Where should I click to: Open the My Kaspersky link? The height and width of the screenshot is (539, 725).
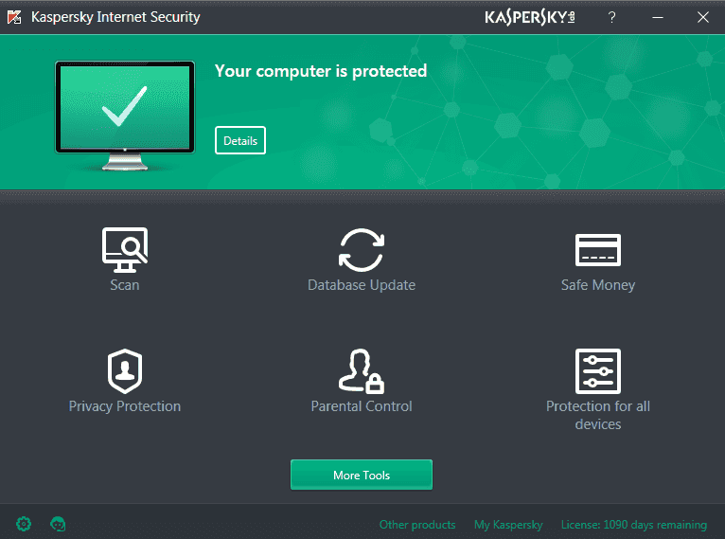[x=508, y=525]
